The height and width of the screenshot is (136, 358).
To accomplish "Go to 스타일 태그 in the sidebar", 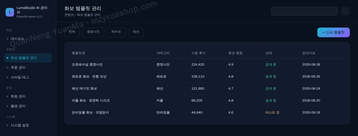I will (28, 77).
